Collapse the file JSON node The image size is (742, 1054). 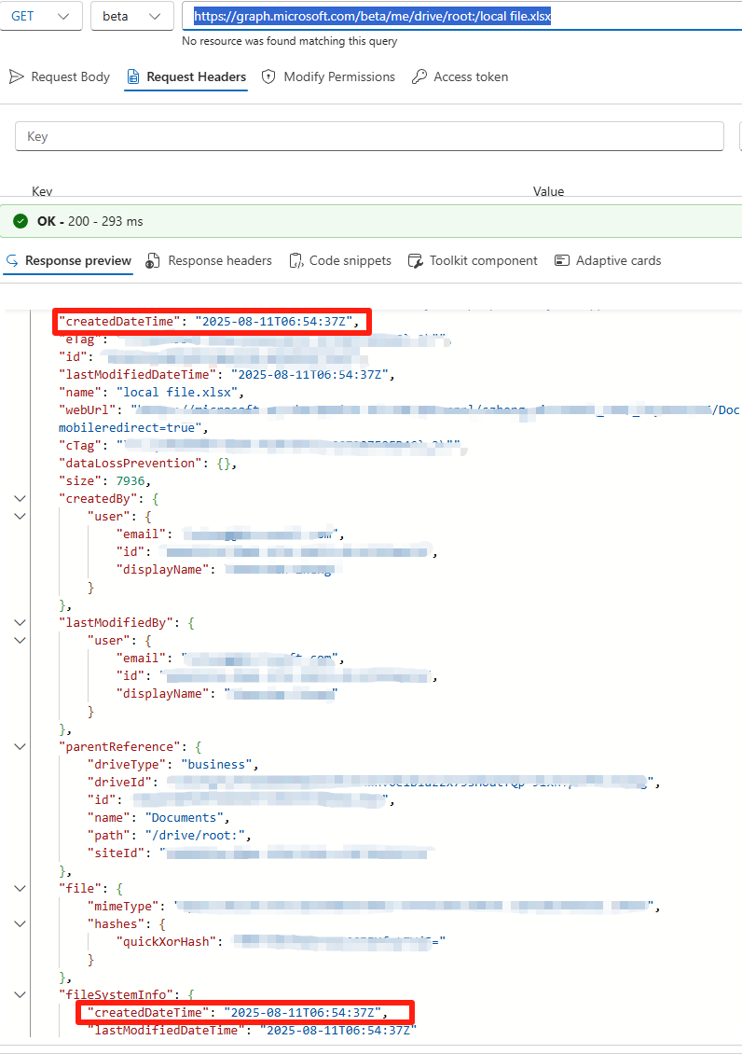tap(21, 889)
